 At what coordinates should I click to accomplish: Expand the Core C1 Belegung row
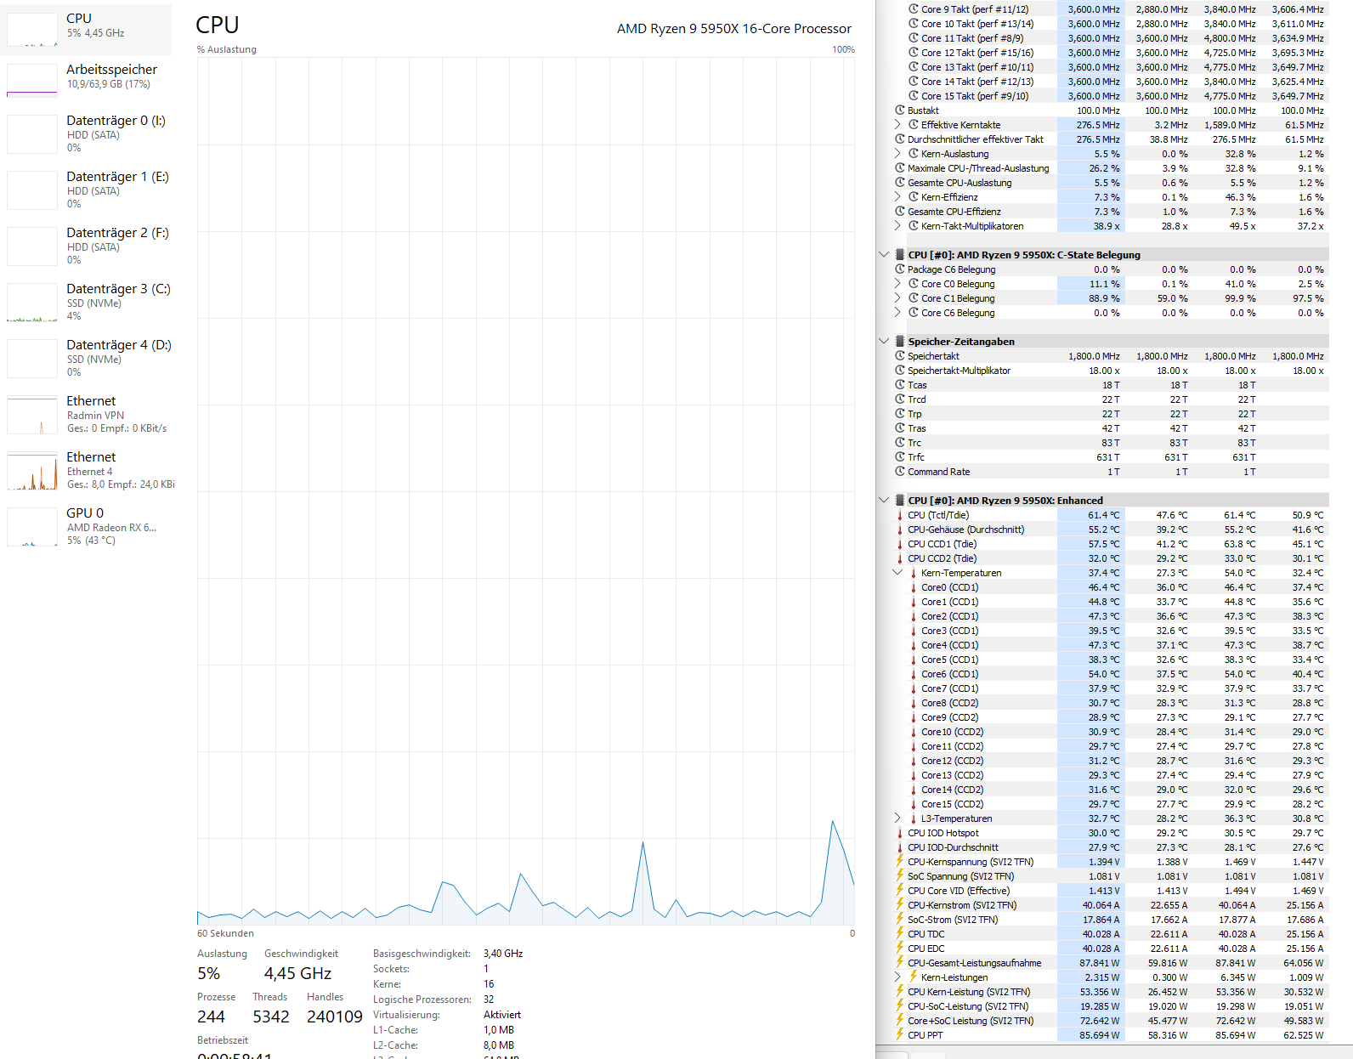897,298
